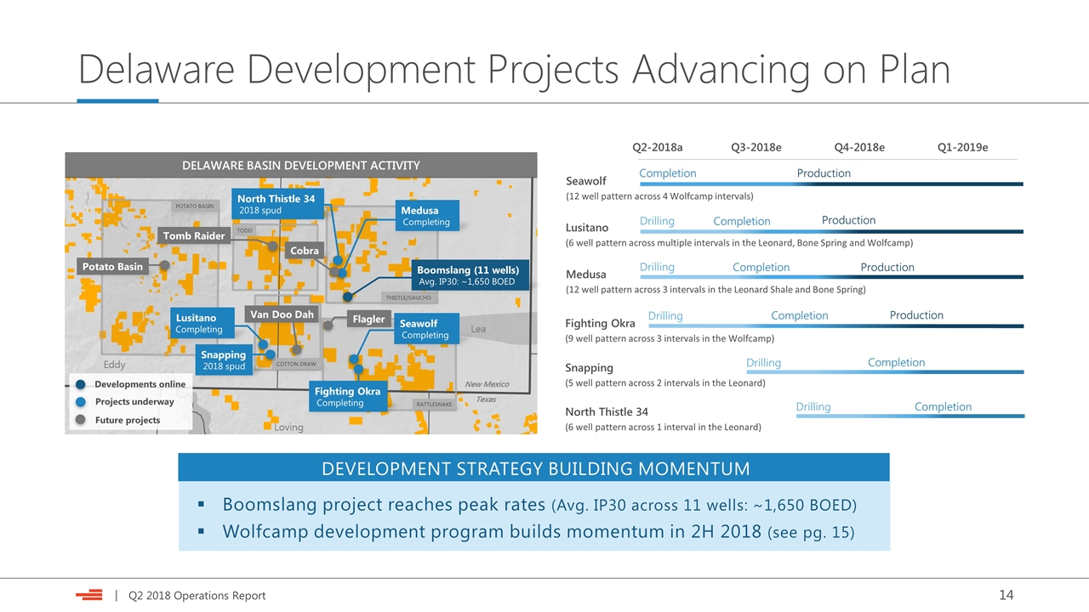This screenshot has height=612, width=1089.
Task: Click the Seawolf project name in timeline
Action: coord(586,181)
